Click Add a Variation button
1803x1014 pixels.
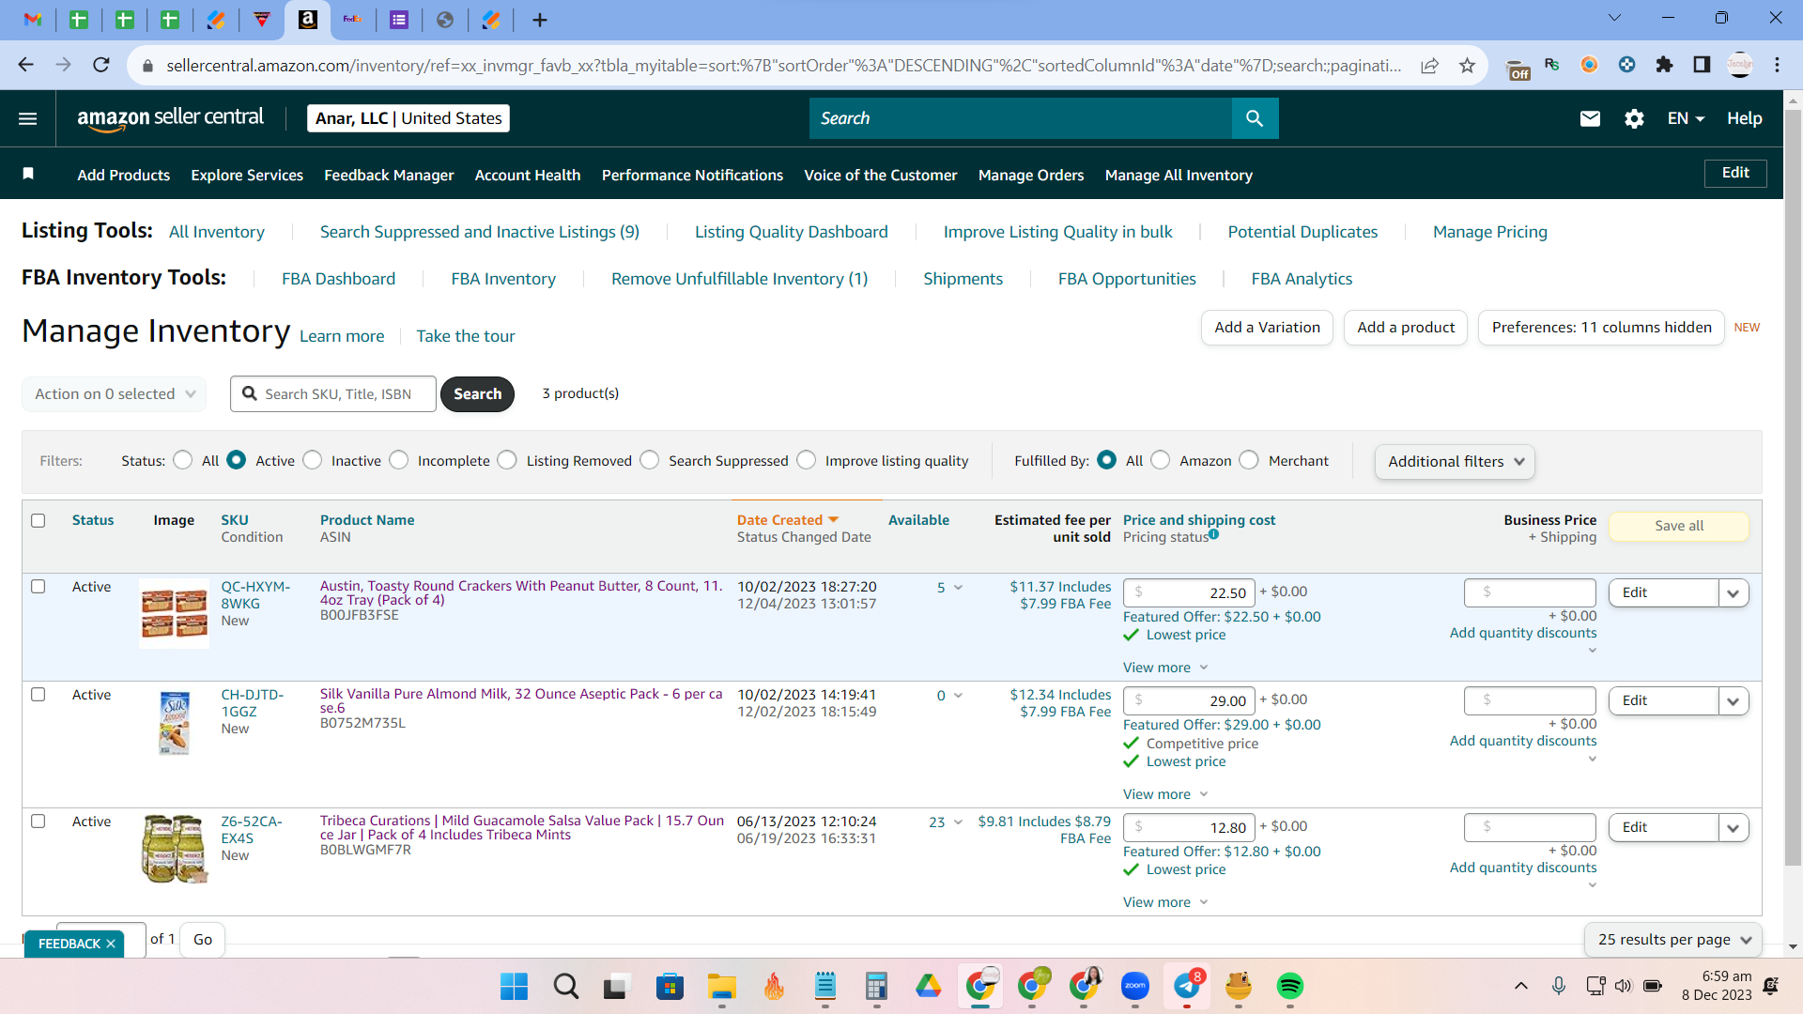pos(1267,328)
